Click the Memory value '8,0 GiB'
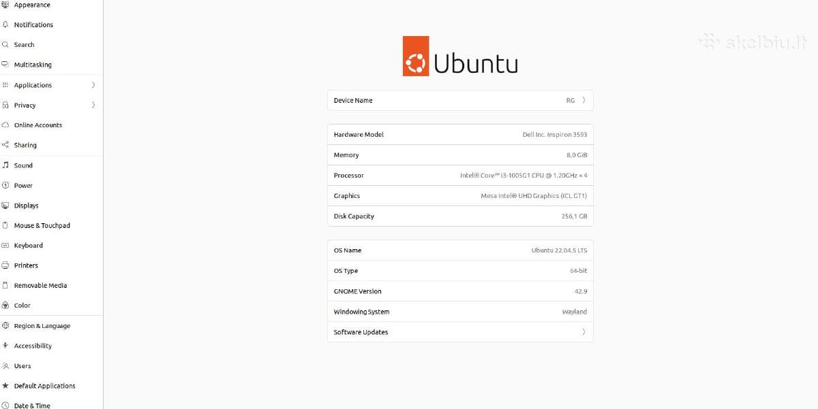818x409 pixels. click(577, 155)
